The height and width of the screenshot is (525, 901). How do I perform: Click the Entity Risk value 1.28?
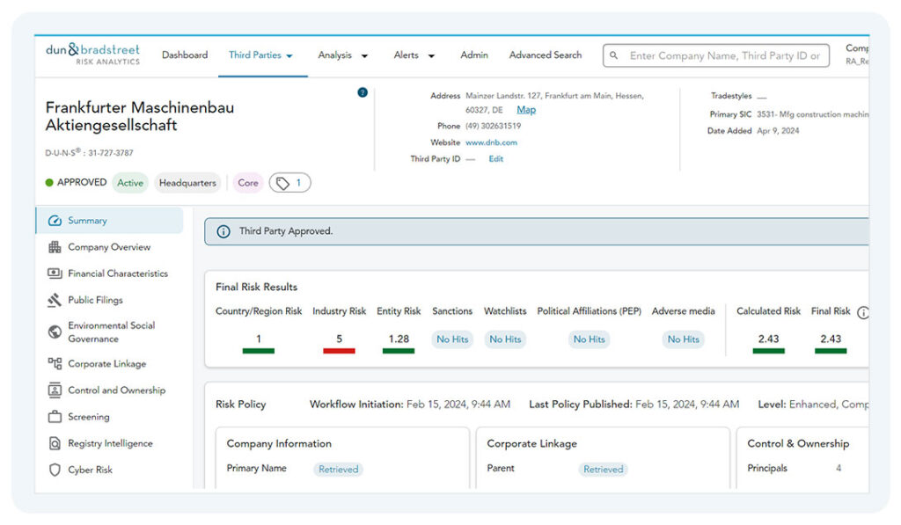pos(399,339)
